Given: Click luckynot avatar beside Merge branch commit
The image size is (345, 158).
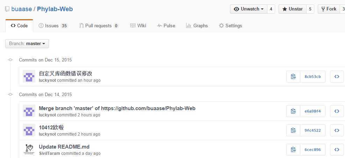Looking at the screenshot, I should (x=29, y=111).
